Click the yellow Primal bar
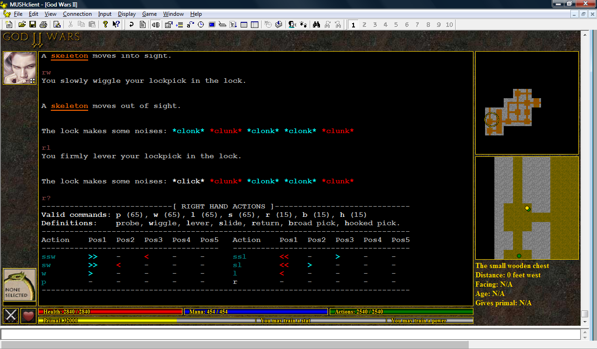This screenshot has width=597, height=349. pos(108,321)
